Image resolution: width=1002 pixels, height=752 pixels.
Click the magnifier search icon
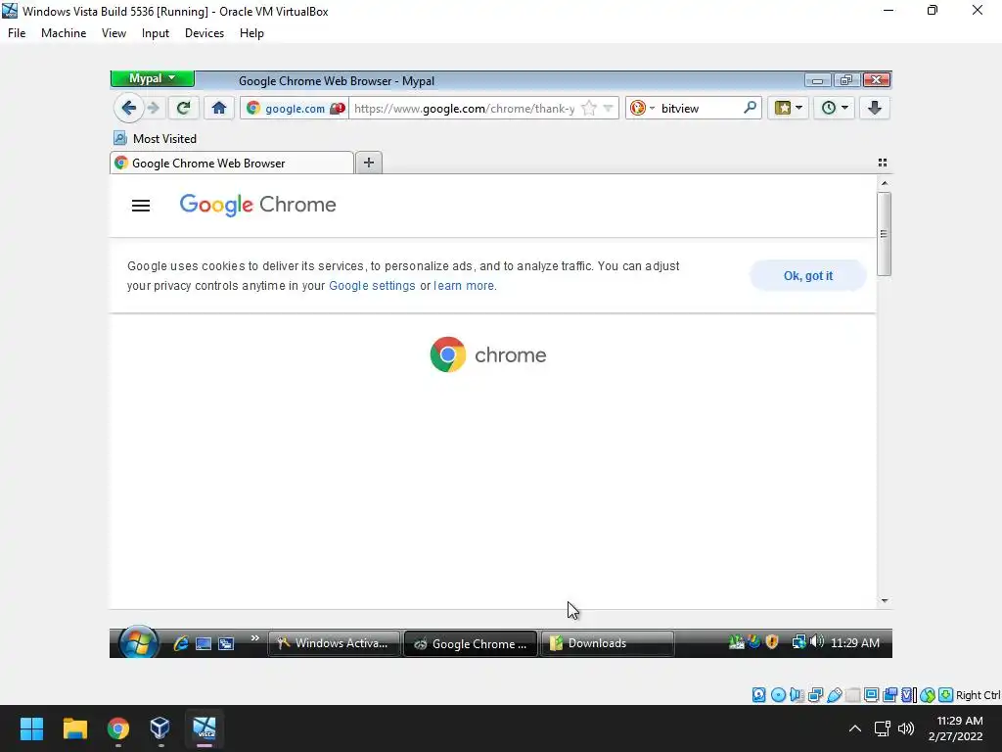(x=750, y=108)
